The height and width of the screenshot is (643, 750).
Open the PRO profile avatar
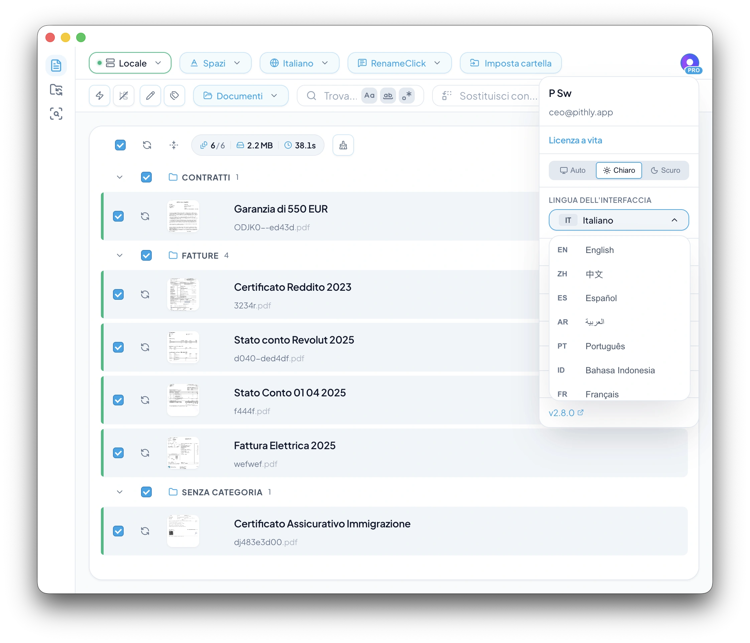coord(690,63)
